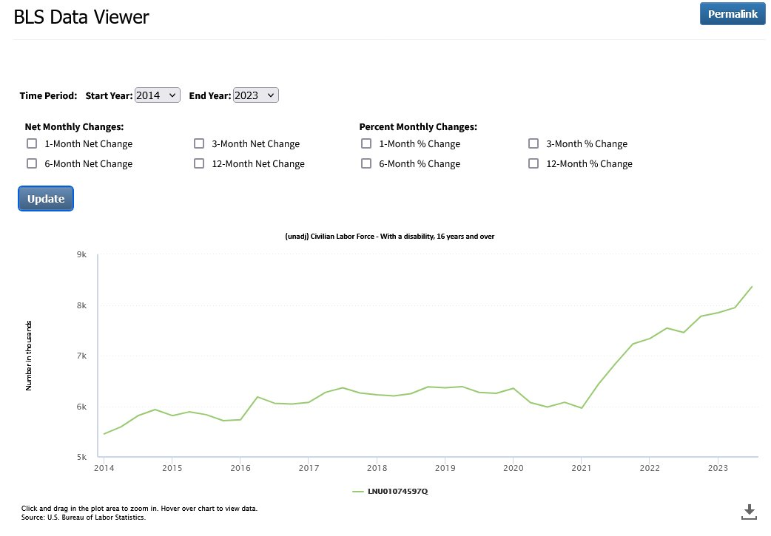Click the BLS Data Viewer heading
This screenshot has width=771, height=536.
click(x=81, y=17)
